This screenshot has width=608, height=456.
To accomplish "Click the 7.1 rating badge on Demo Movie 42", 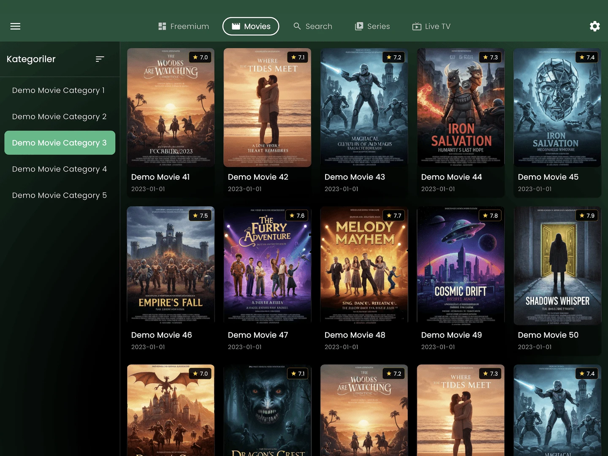I will click(x=298, y=57).
